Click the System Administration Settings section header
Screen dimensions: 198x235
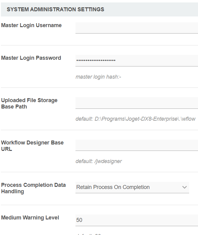tap(55, 9)
